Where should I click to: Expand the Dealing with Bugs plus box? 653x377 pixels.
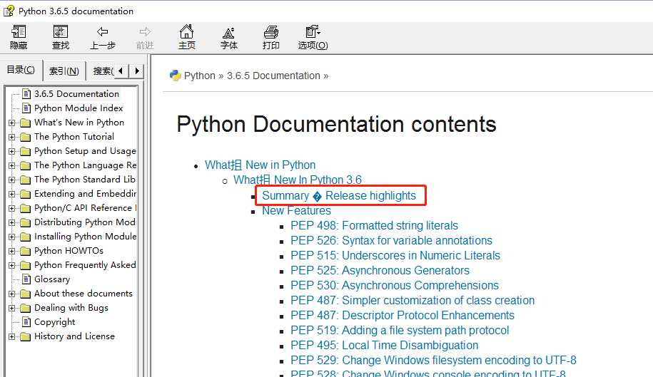pos(11,308)
